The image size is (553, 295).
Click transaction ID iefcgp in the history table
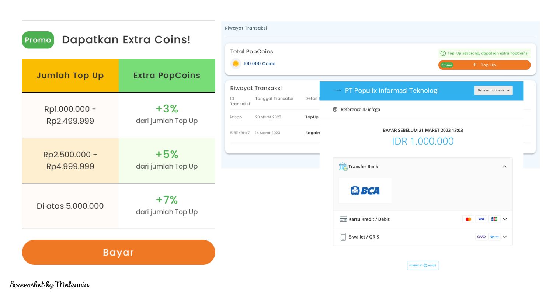236,117
